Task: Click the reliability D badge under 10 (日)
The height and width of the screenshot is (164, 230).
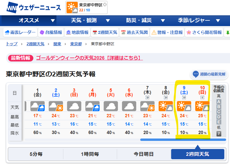Action: click(202, 97)
